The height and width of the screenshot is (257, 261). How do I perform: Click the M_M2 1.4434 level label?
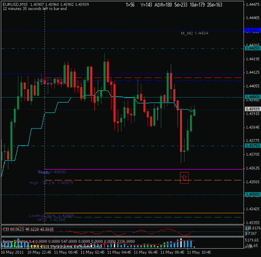(x=195, y=33)
